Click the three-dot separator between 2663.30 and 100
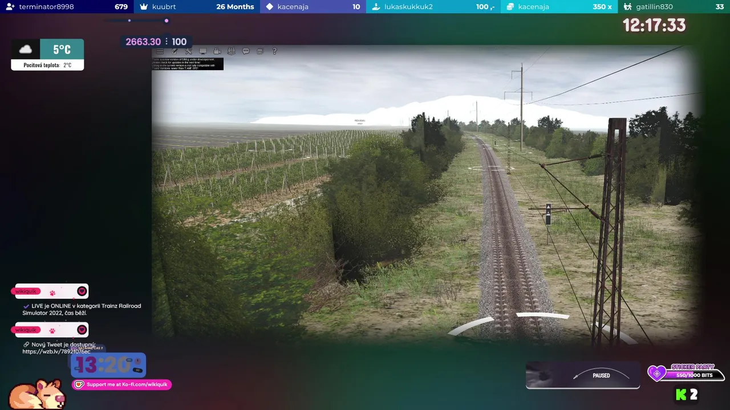730x410 pixels. point(167,42)
